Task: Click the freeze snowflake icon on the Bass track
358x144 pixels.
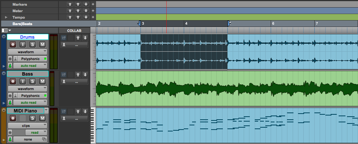Action: pyautogui.click(x=10, y=96)
